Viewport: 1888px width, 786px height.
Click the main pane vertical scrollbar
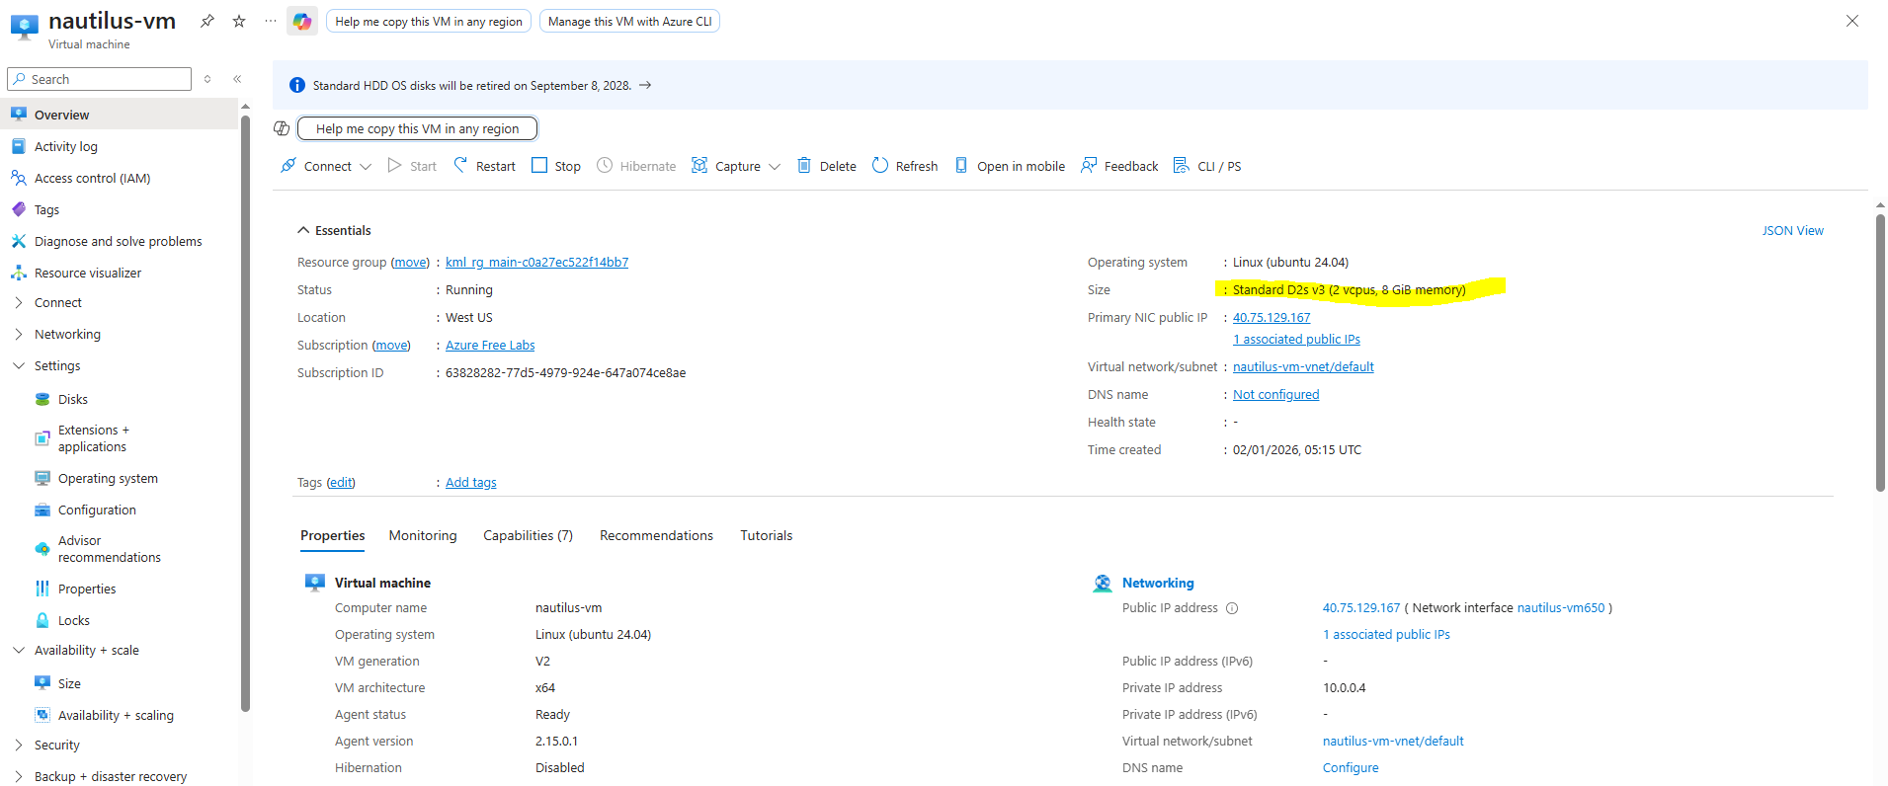[1880, 353]
